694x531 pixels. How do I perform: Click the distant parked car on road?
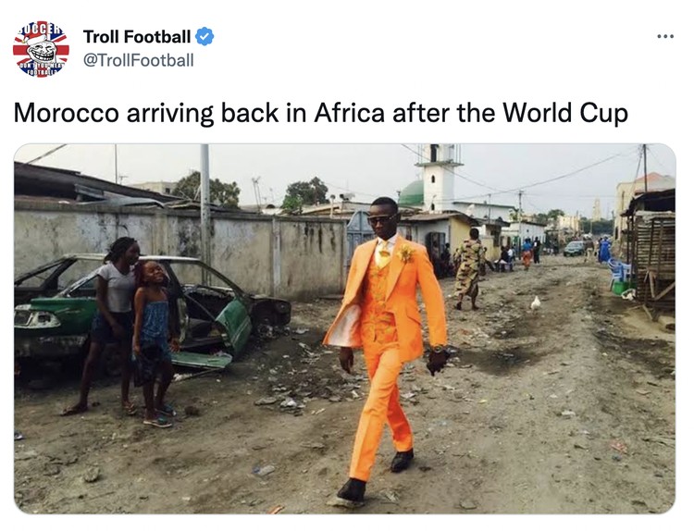pos(574,248)
